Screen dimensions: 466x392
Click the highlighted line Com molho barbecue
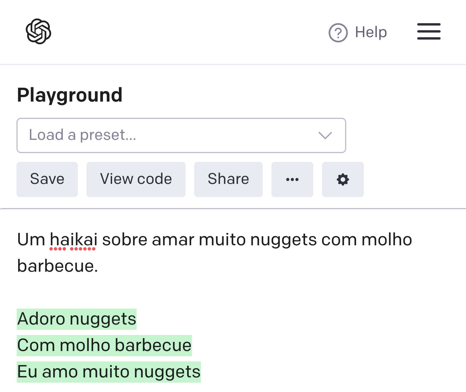tap(104, 345)
